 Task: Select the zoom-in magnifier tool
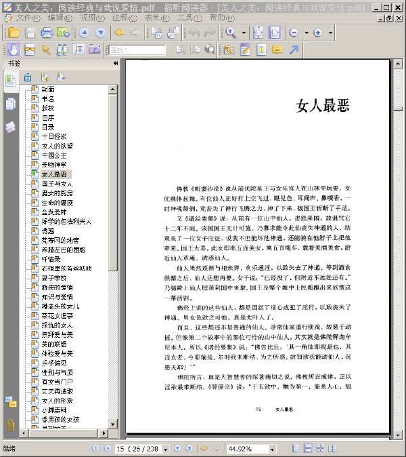[x=231, y=33]
